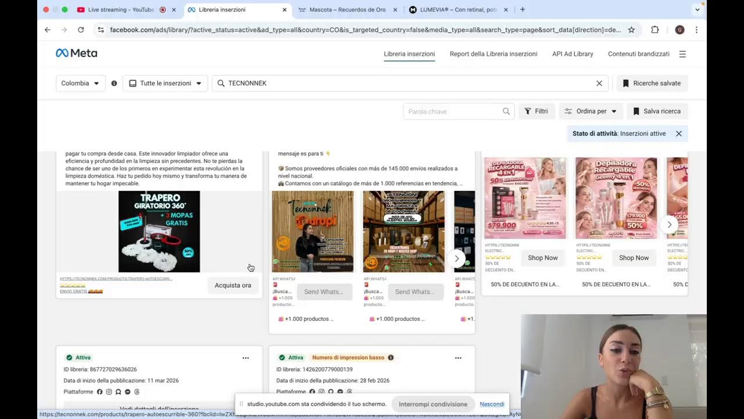This screenshot has width=744, height=419.
Task: Open a new browser tab
Action: pos(523,9)
